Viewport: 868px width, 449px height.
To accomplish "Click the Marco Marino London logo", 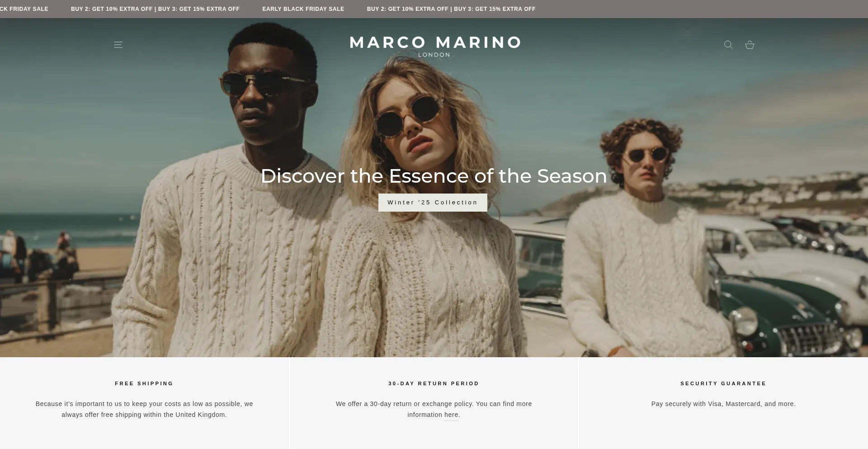I will pos(435,47).
